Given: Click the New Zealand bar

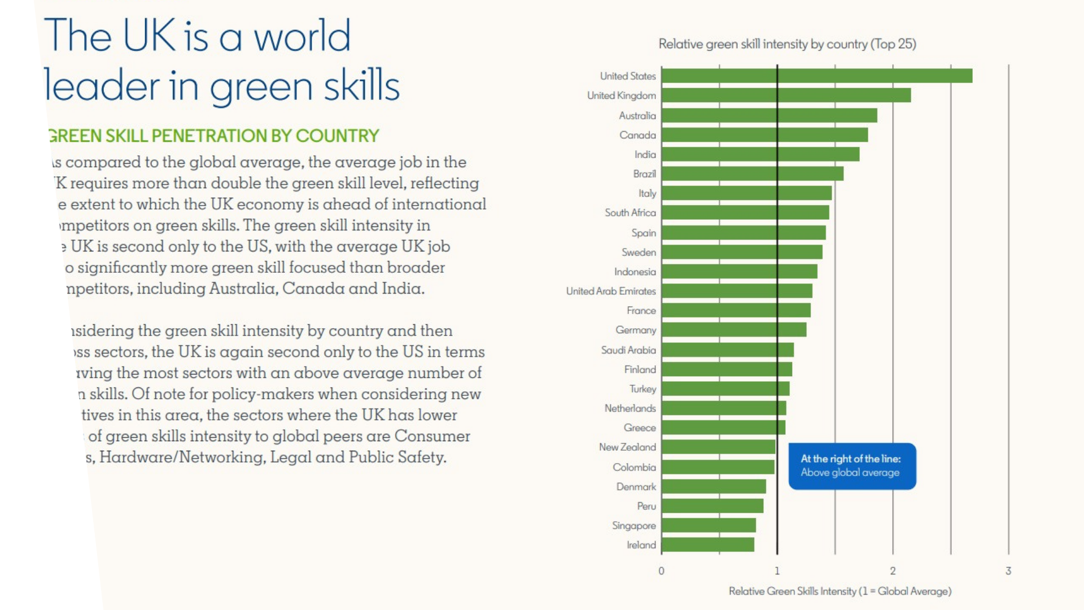Looking at the screenshot, I should (718, 447).
